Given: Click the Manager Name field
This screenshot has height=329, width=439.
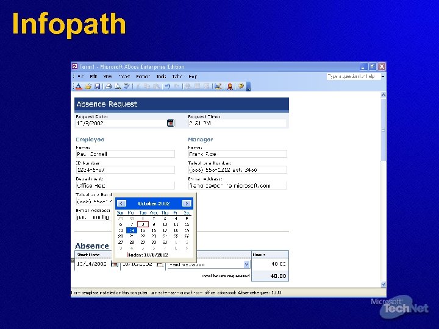Looking at the screenshot, I should tap(238, 154).
